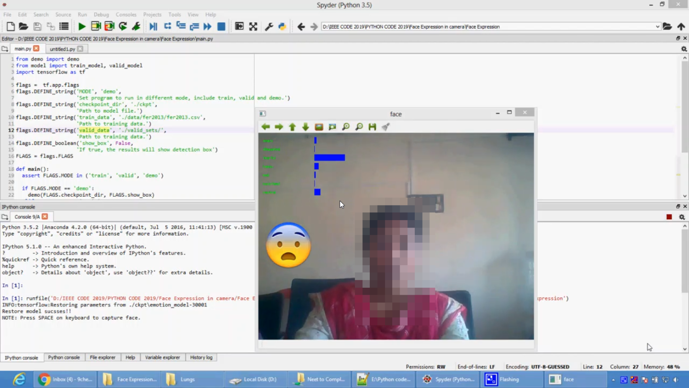The image size is (689, 388).
Task: Open a file with the folder icon
Action: tap(23, 27)
